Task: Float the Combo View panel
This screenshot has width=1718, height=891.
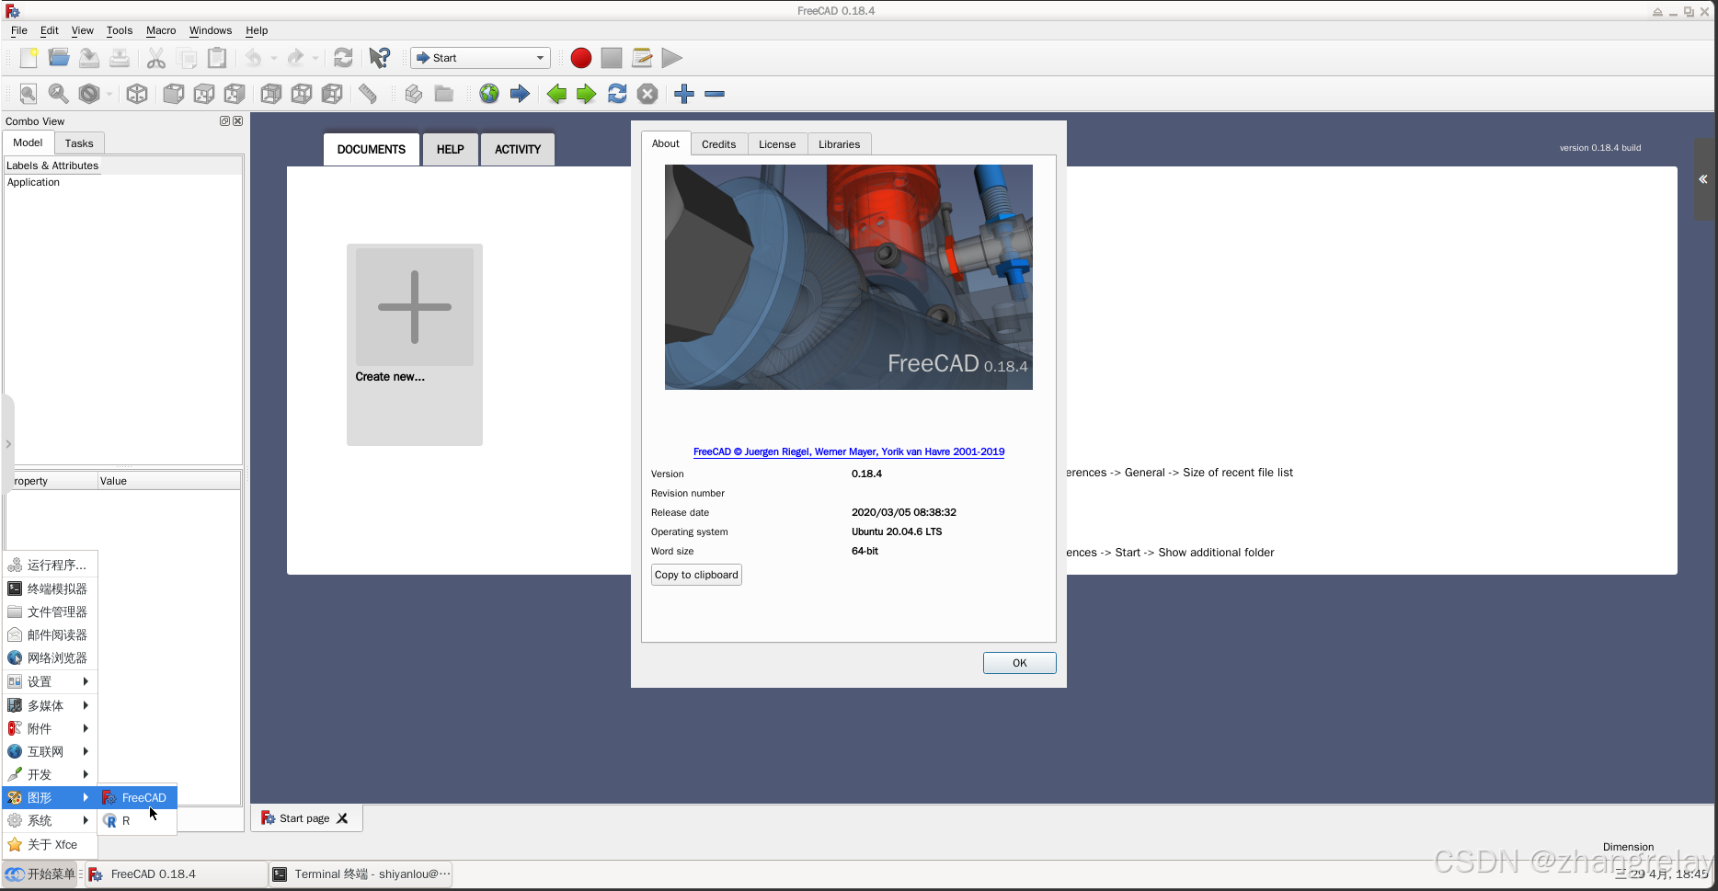Action: [x=224, y=120]
